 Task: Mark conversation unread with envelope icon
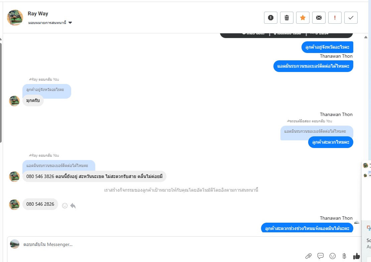[x=319, y=18]
